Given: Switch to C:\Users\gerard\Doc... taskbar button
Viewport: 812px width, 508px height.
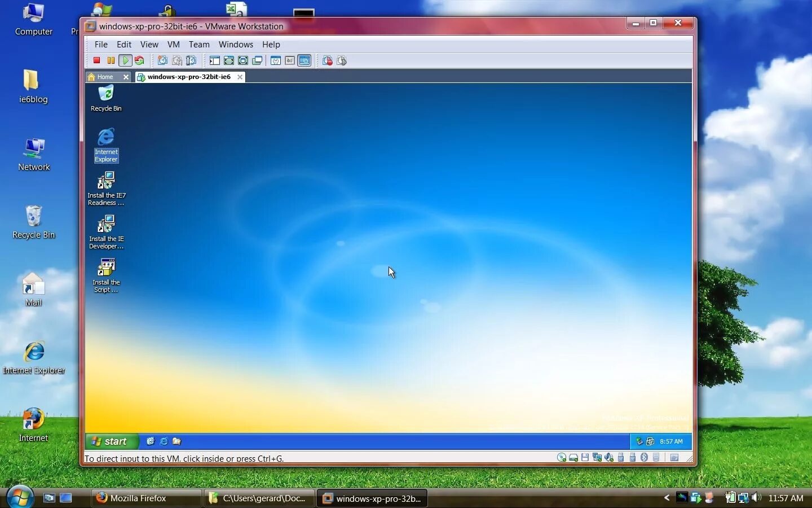Looking at the screenshot, I should (x=259, y=498).
